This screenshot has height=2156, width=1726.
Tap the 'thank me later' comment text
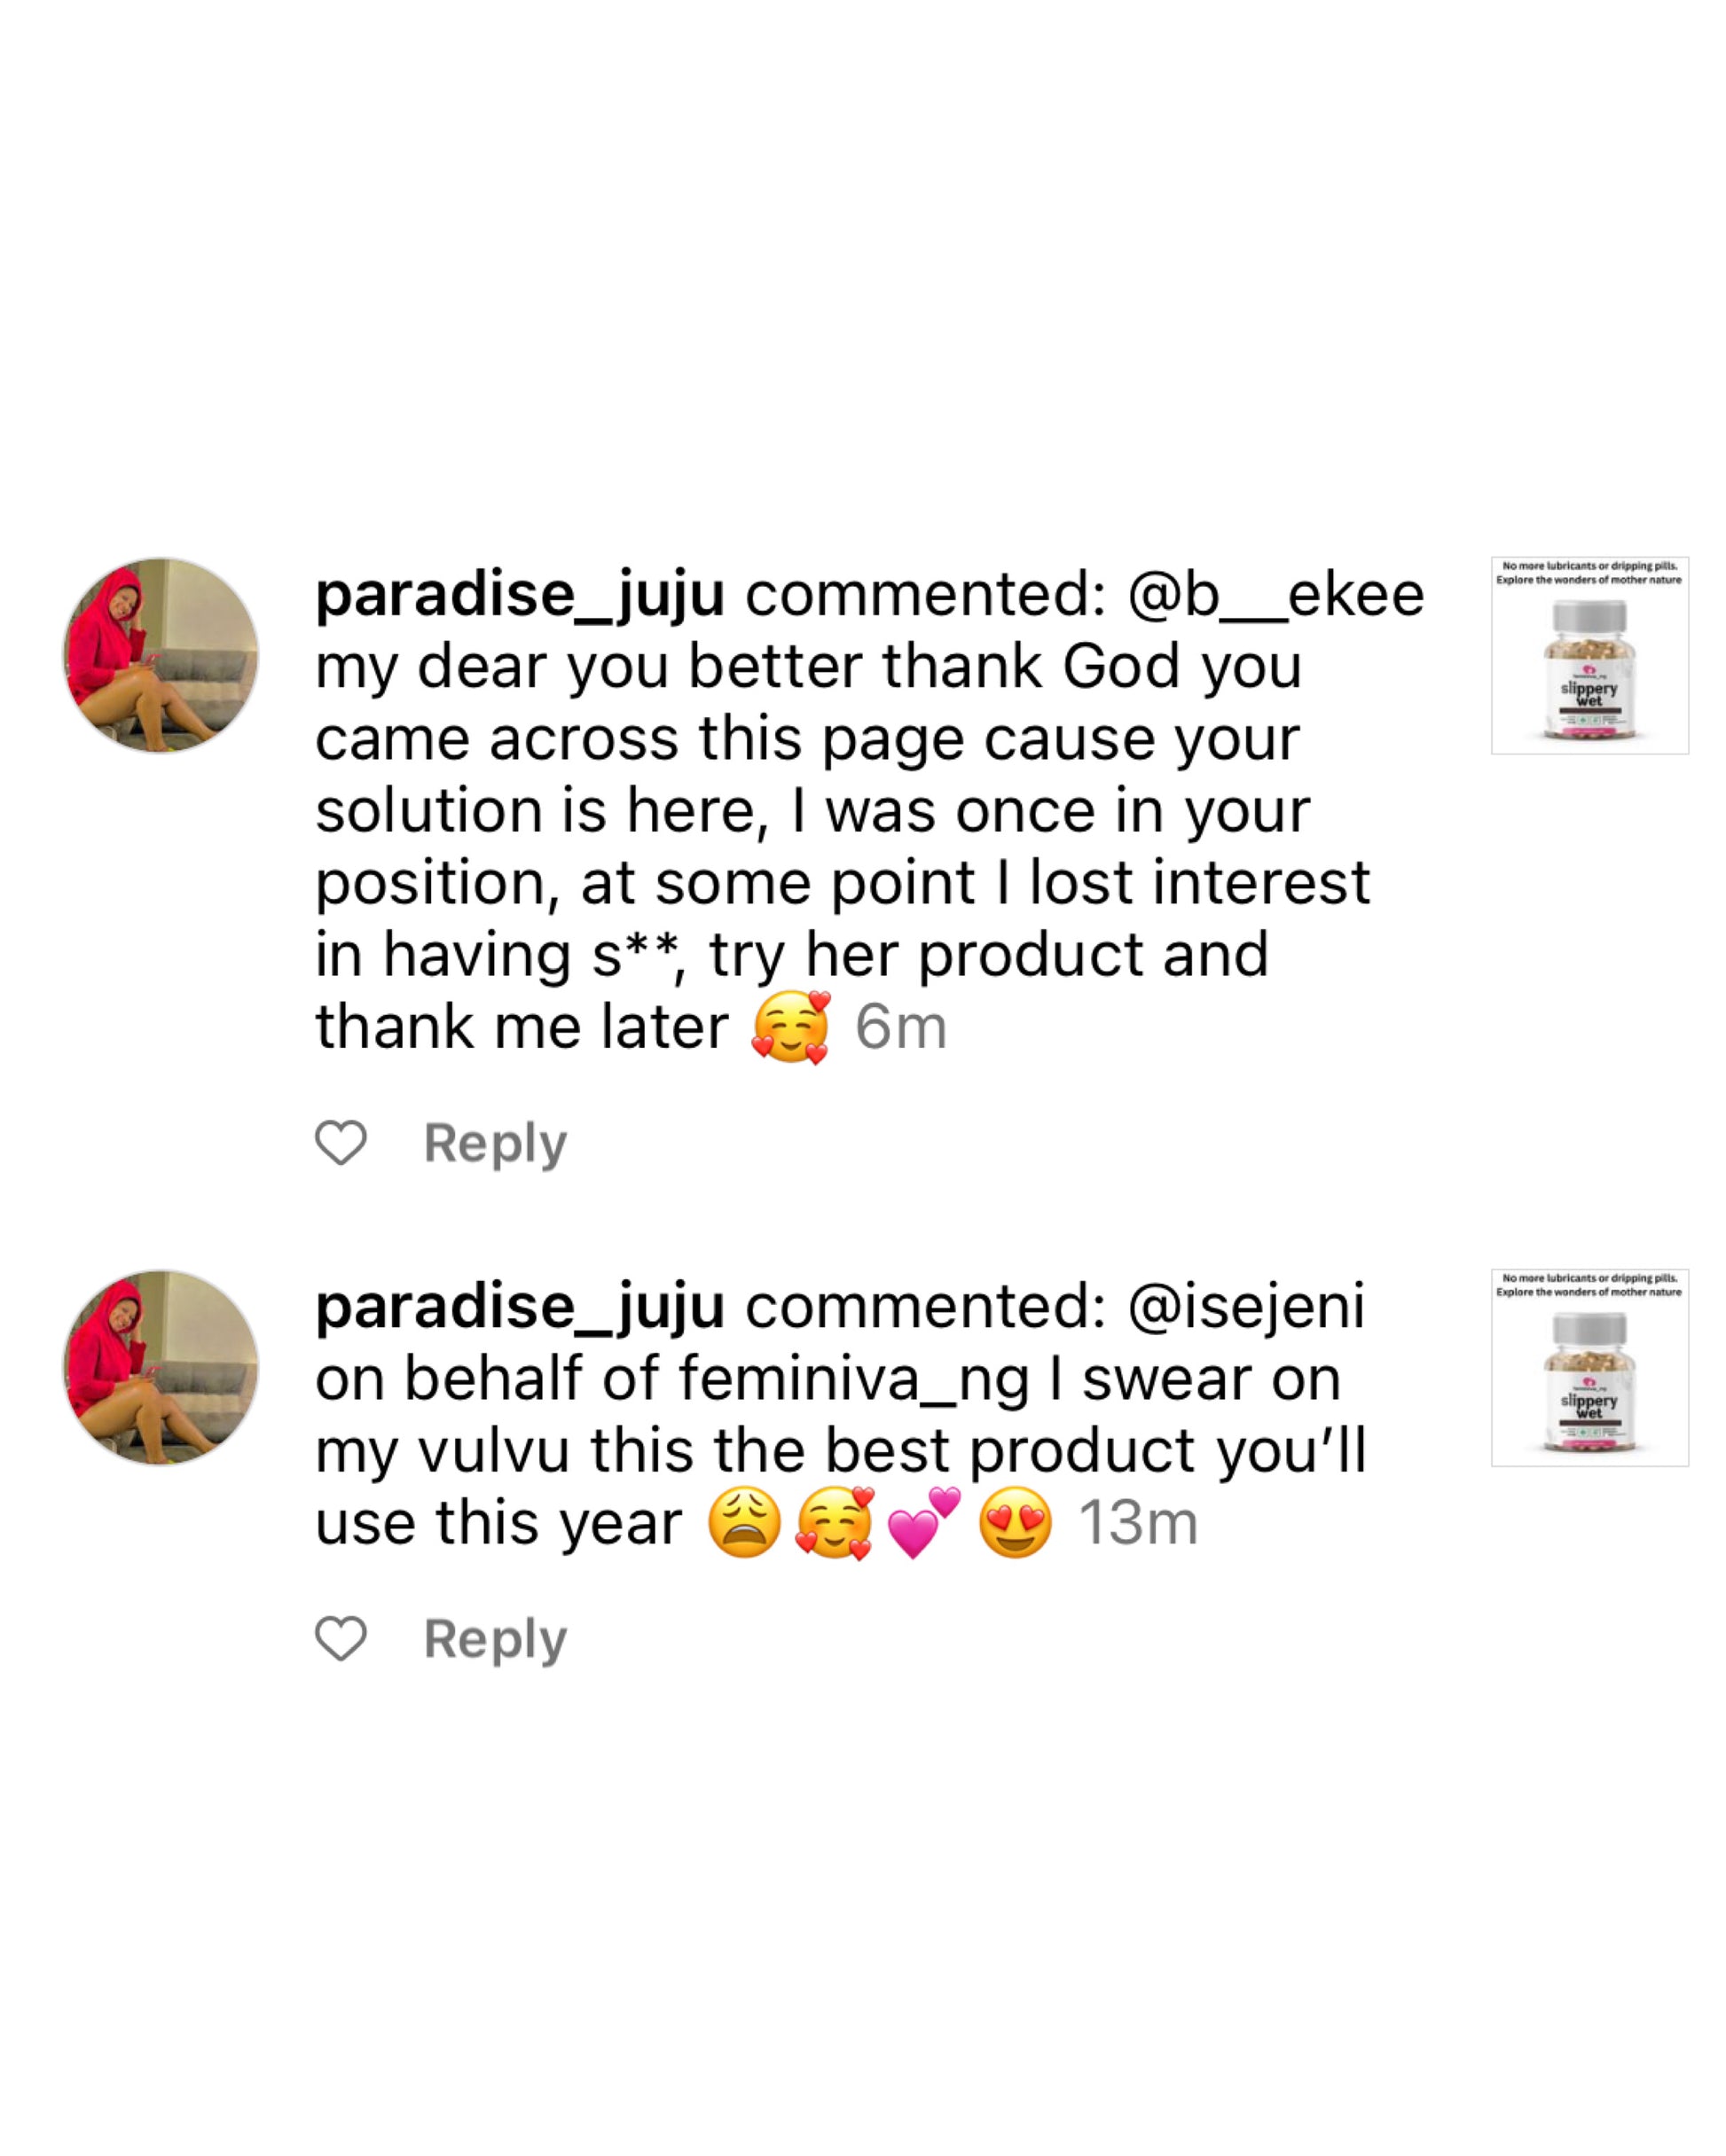pos(522,1026)
